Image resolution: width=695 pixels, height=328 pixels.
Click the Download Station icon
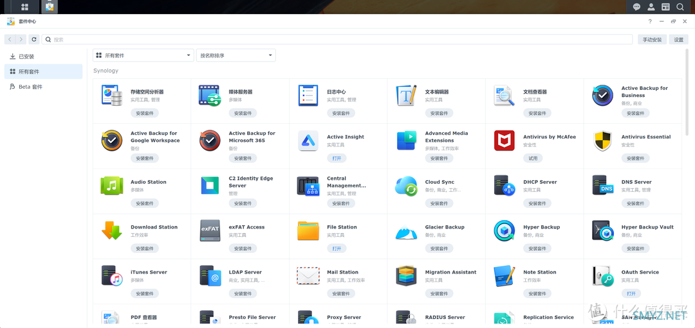tap(112, 230)
